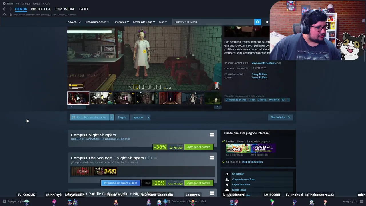This screenshot has width=366, height=206.
Task: Click the Agregar un producto plus icon
Action: pos(4,201)
